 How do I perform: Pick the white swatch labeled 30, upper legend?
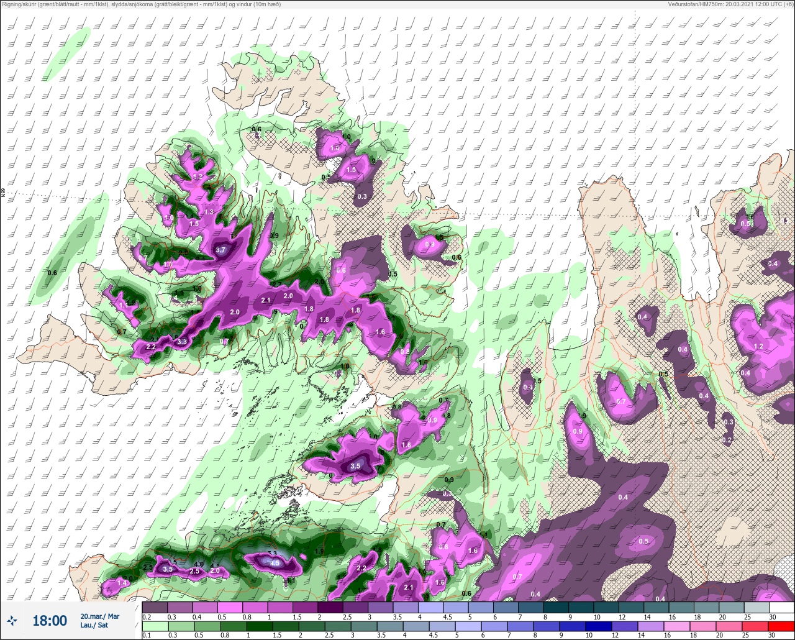[781, 607]
